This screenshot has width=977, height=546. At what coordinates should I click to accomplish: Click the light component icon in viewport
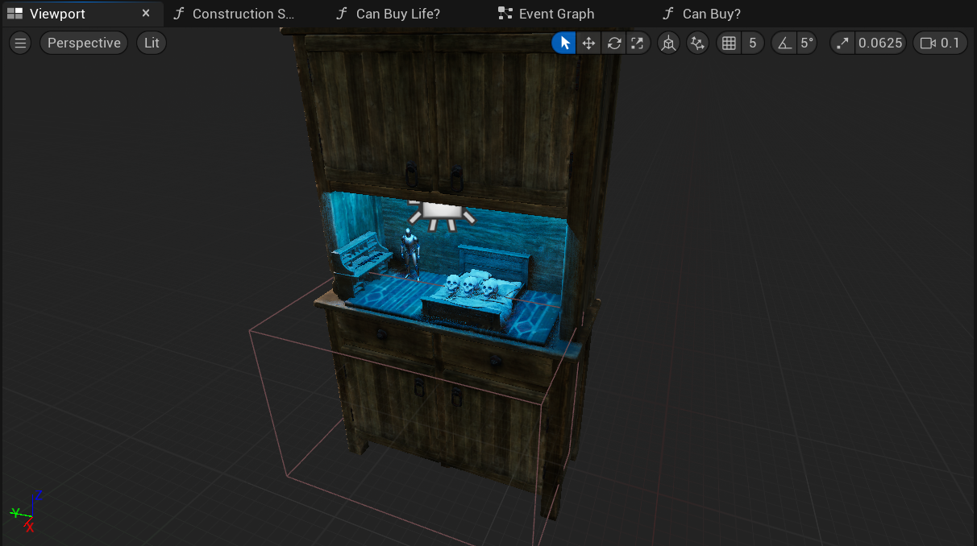click(440, 213)
